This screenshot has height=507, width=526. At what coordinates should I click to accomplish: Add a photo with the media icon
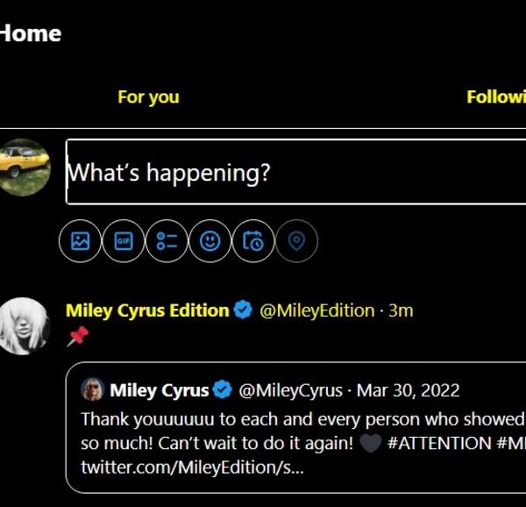[x=81, y=241]
